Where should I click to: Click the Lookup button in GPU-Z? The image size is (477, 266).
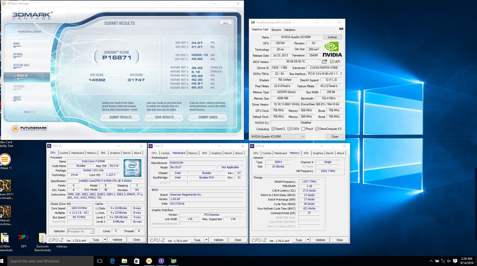coord(332,37)
